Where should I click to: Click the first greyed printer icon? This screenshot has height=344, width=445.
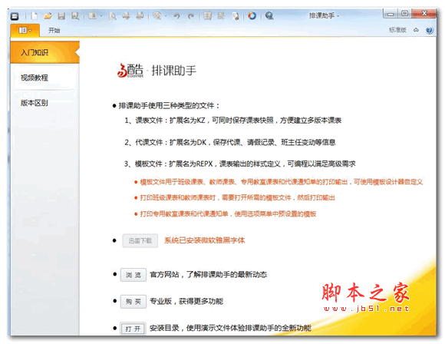click(x=126, y=16)
